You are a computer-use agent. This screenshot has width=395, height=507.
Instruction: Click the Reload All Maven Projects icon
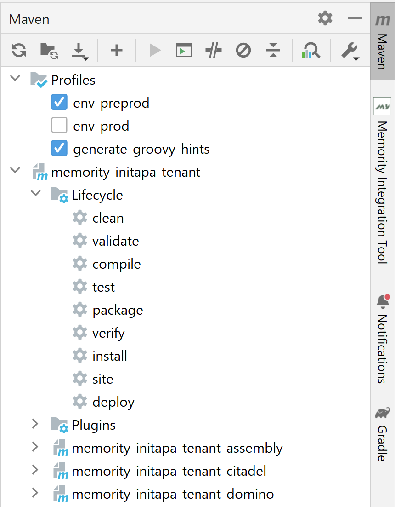click(x=19, y=50)
